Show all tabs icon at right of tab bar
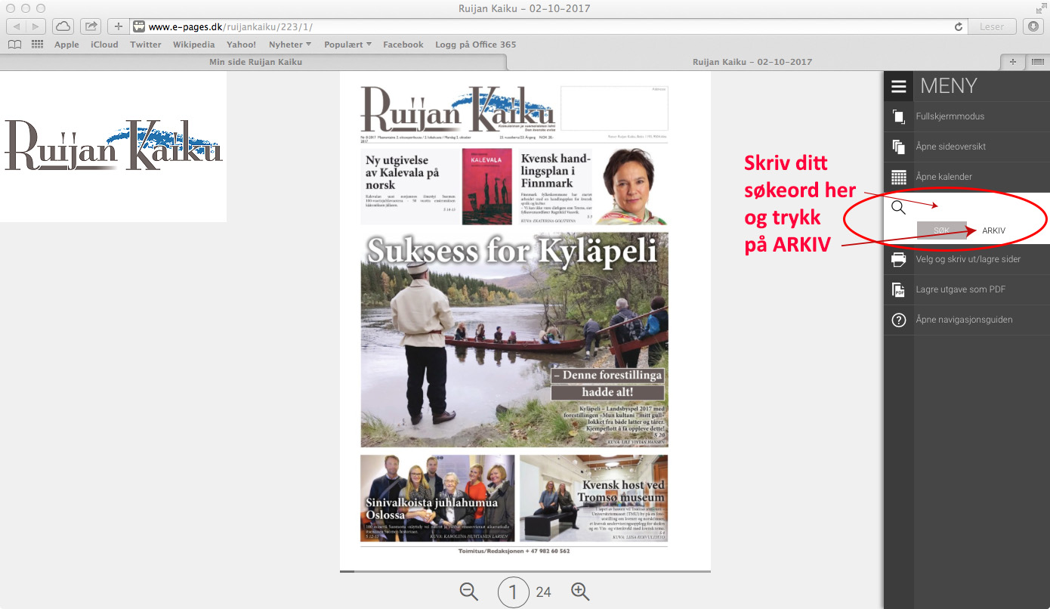Screen dimensions: 1050x609 [x=1036, y=62]
